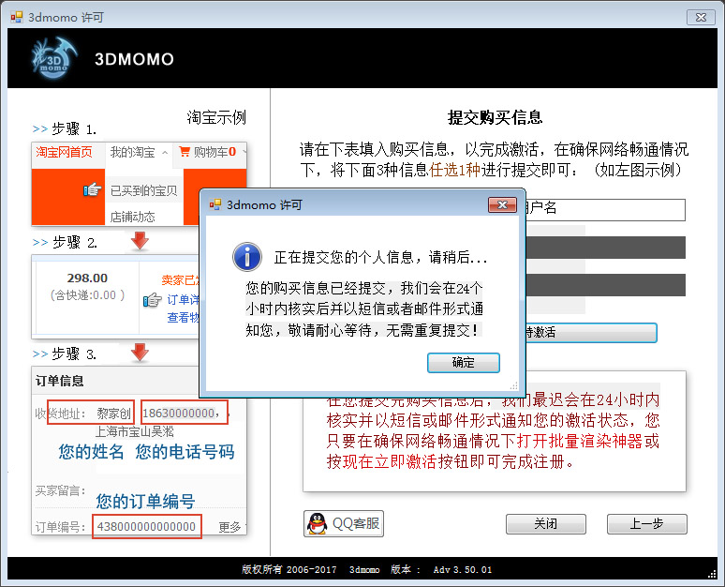
Task: Click the popup dialog title bar icon
Action: (215, 204)
